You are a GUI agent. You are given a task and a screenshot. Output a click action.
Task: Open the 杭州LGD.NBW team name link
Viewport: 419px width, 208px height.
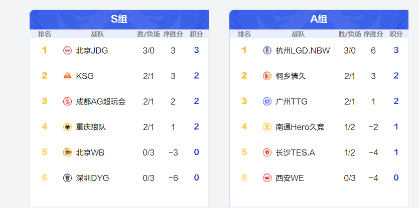click(303, 50)
